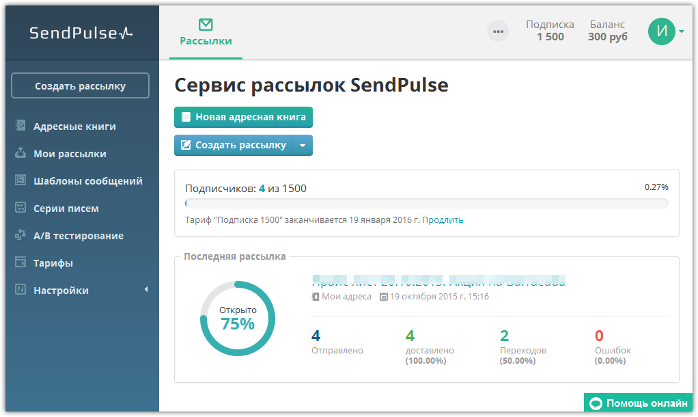Click the Серии писем icon
The width and height of the screenshot is (698, 417).
click(20, 207)
